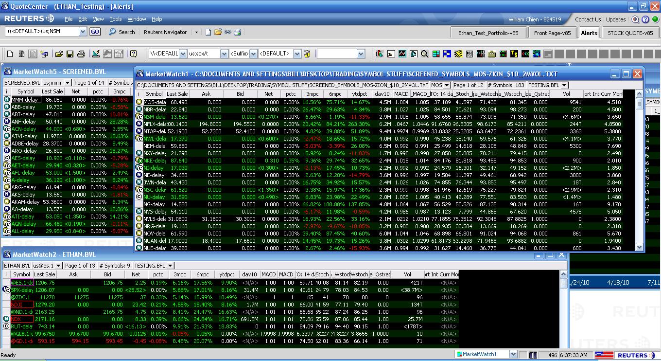Viewport: 661px width, 361px height.
Task: Click the new blank document icon in lower toolbar
Action: coord(10,54)
